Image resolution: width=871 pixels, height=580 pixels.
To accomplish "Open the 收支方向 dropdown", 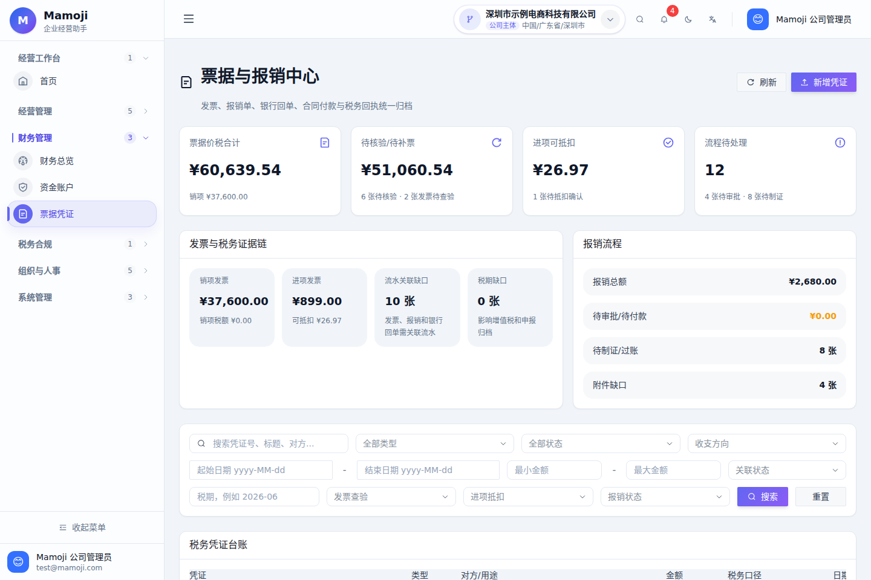I will pyautogui.click(x=767, y=443).
